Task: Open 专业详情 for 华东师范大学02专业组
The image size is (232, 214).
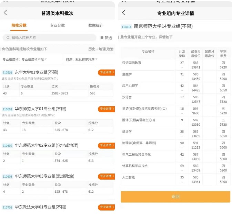Action: coord(106,145)
